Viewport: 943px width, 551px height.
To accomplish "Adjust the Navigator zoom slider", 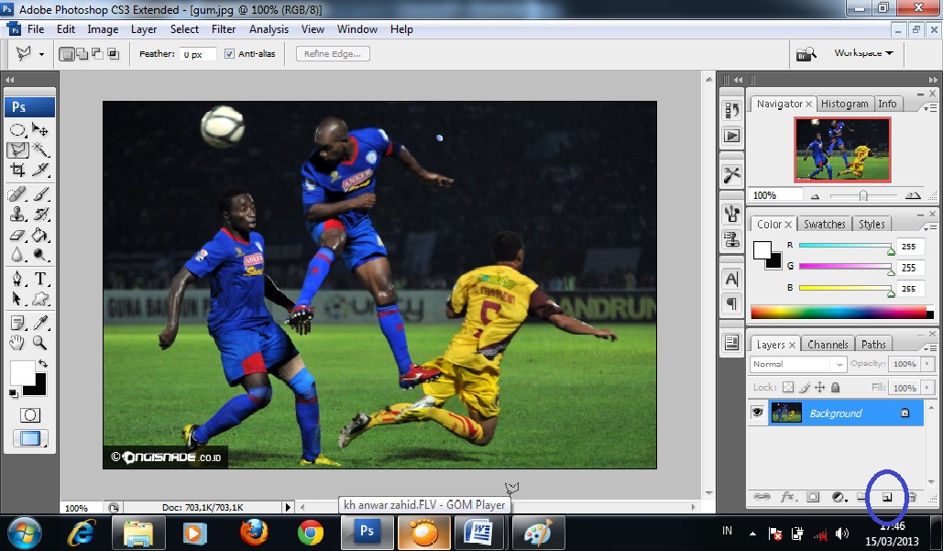I will 863,195.
